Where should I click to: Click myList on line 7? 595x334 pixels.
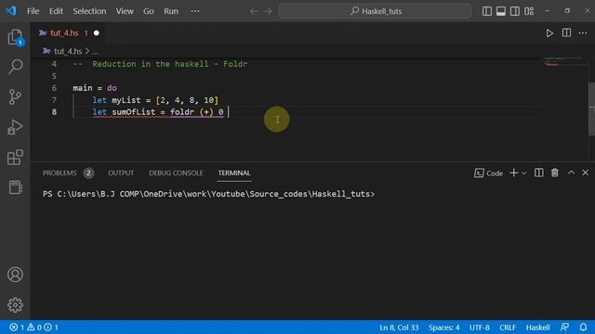pyautogui.click(x=126, y=100)
